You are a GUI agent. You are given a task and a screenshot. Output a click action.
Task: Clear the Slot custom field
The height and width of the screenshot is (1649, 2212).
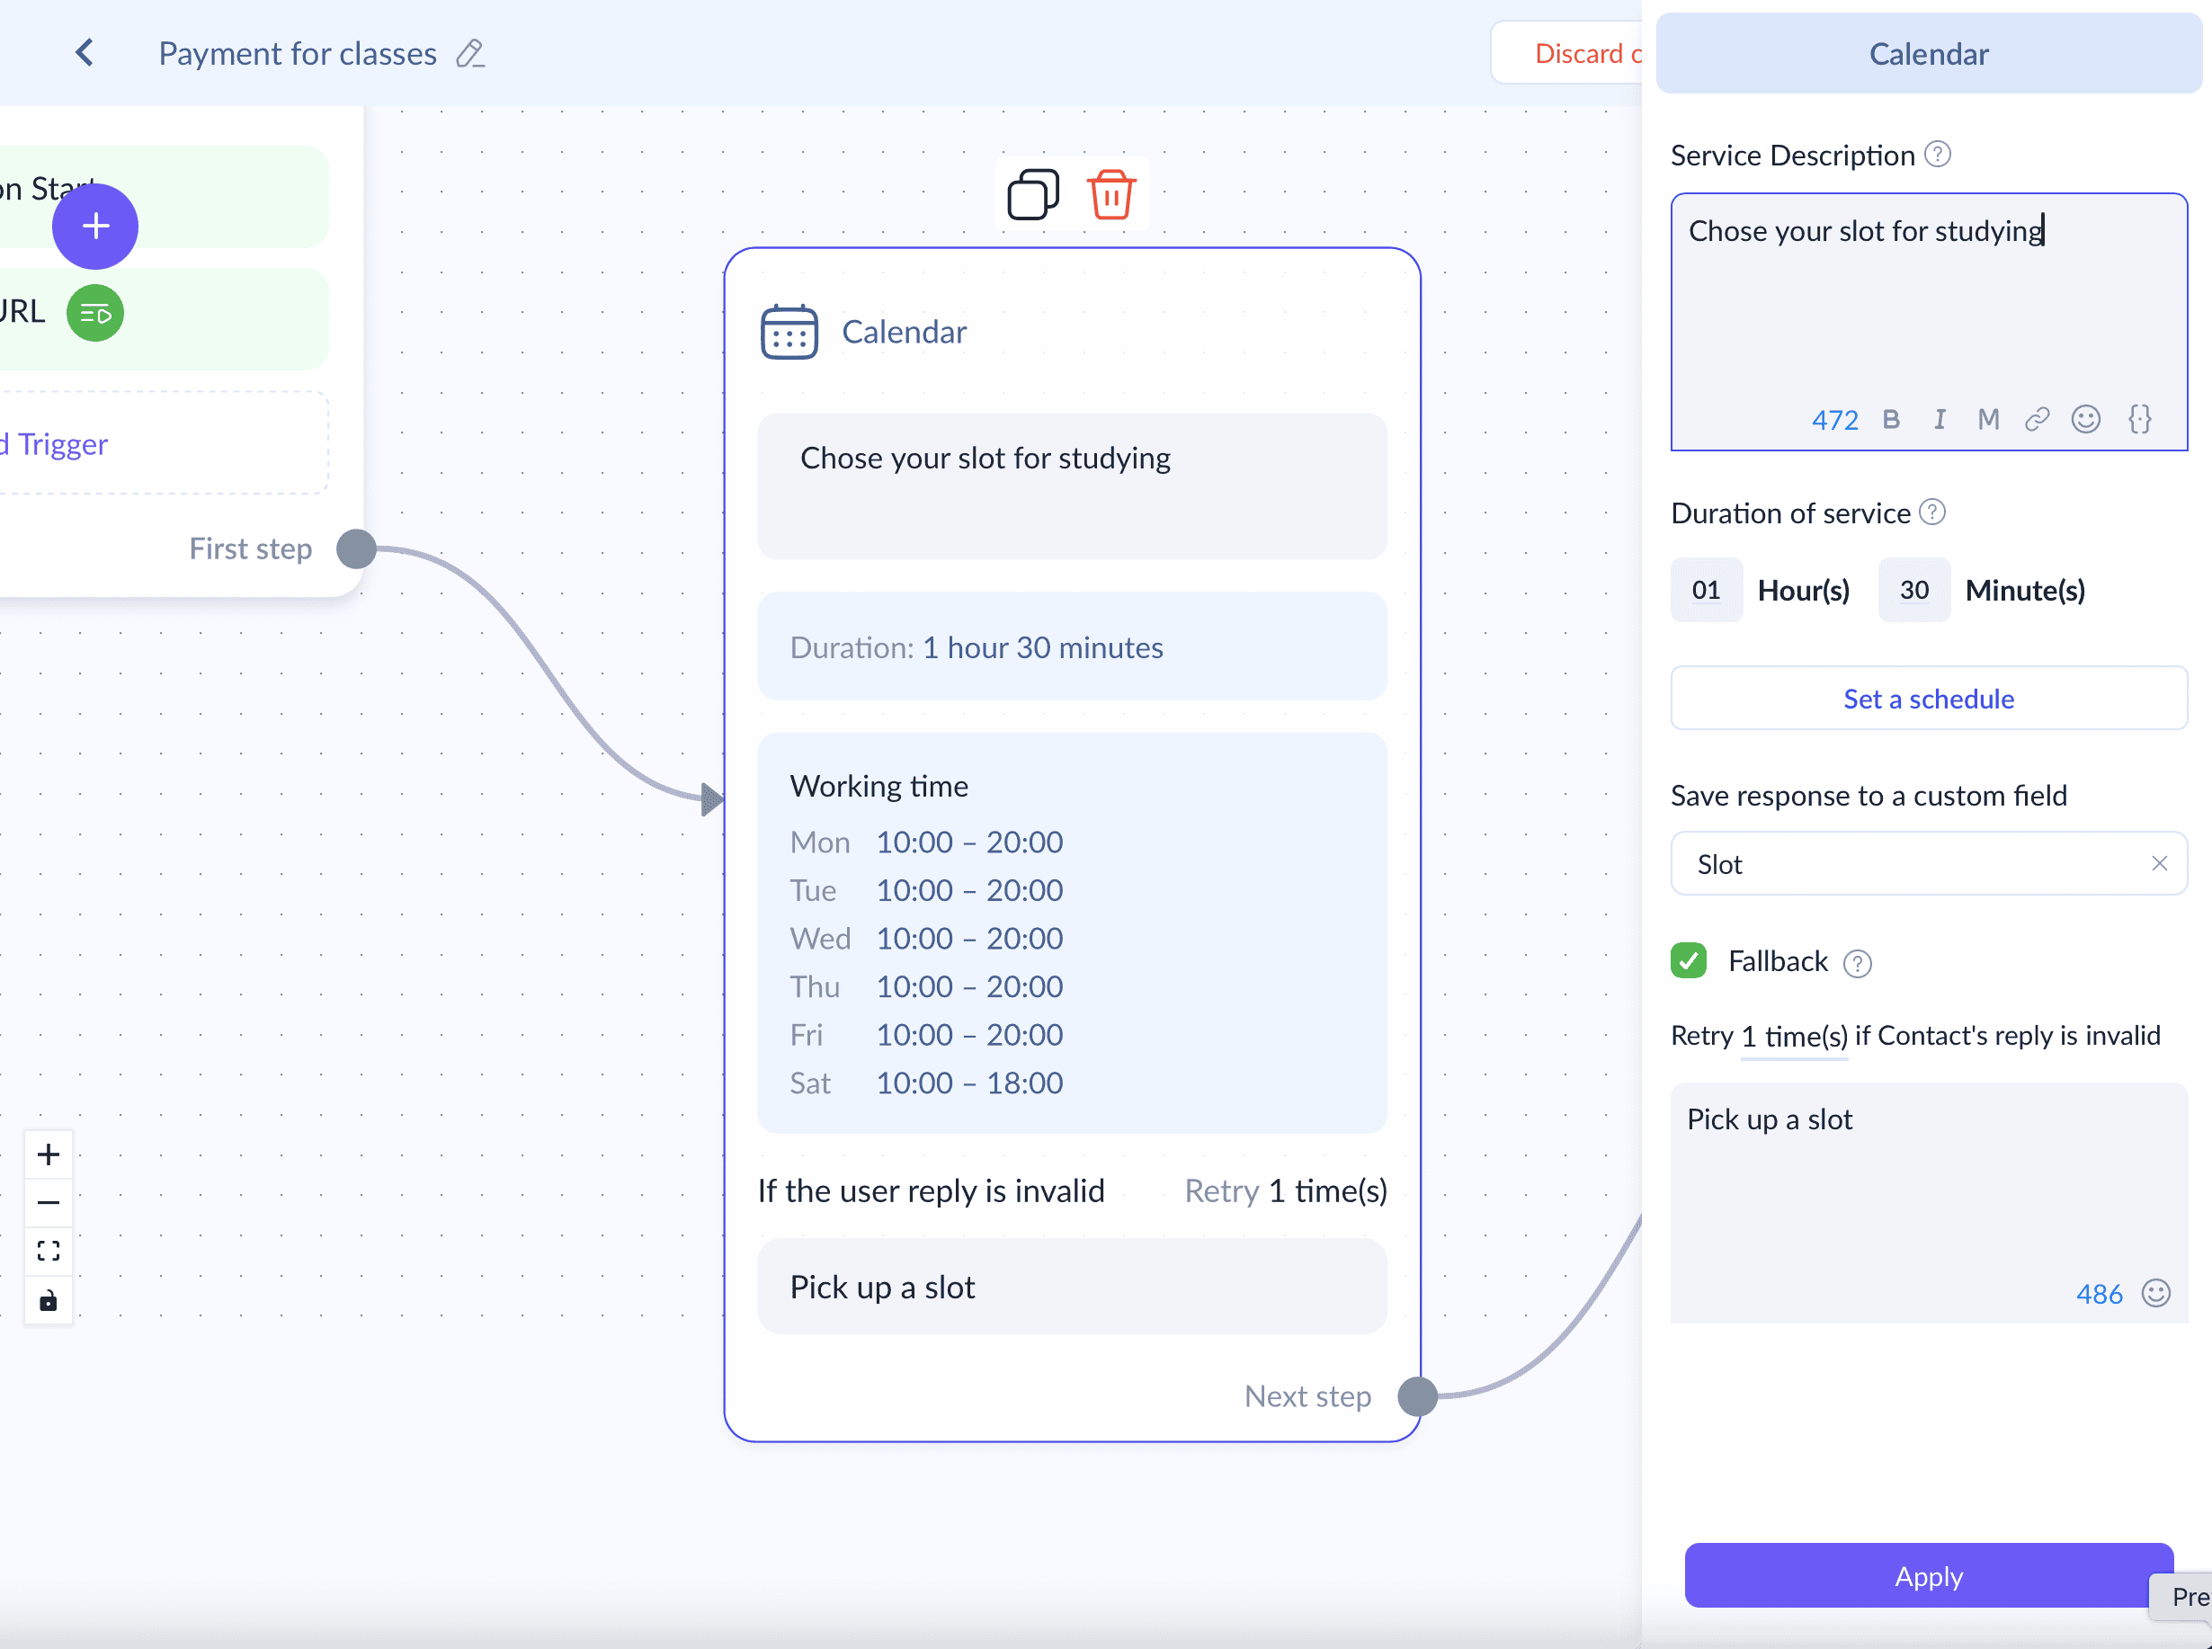click(x=2159, y=863)
